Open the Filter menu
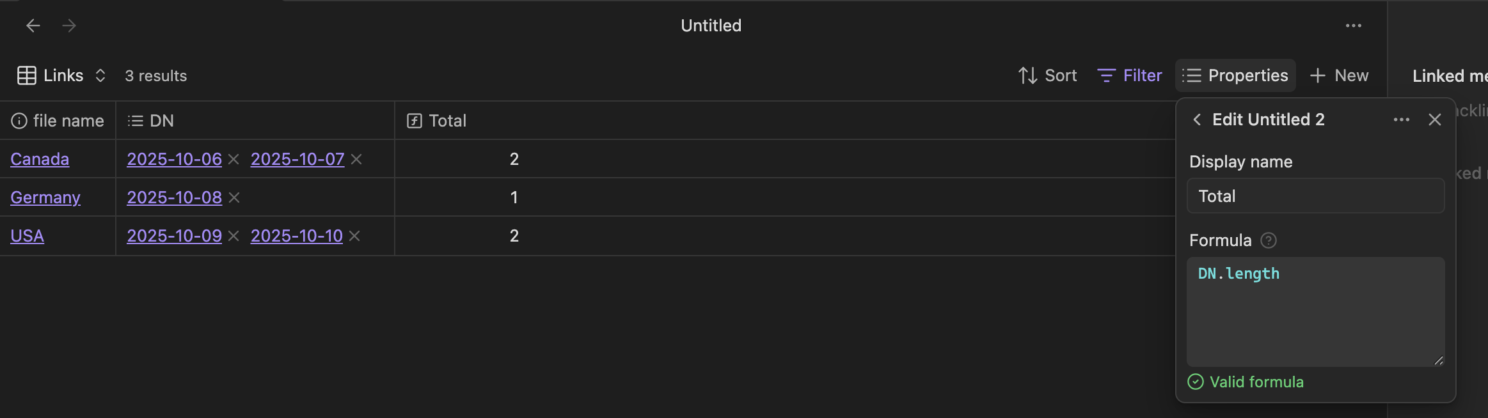Image resolution: width=1488 pixels, height=418 pixels. coord(1129,75)
